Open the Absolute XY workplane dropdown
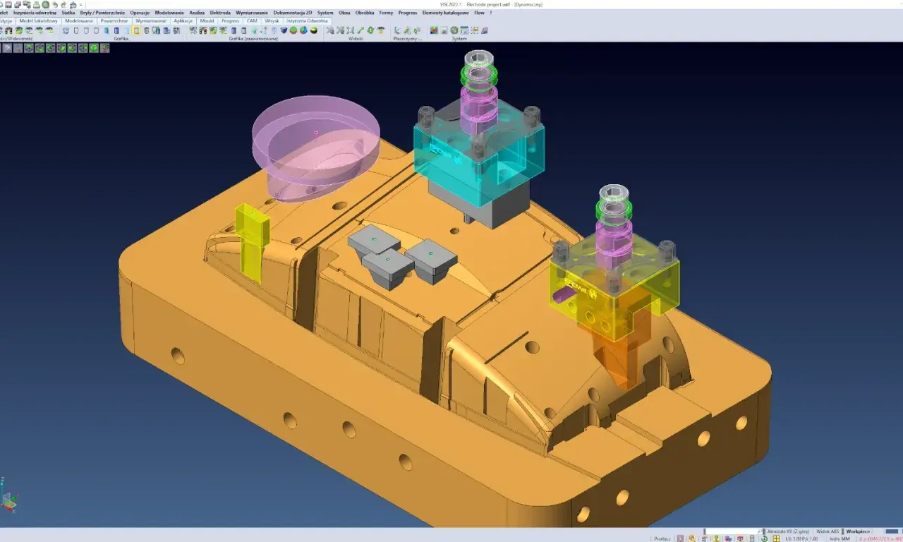The width and height of the screenshot is (903, 542). [788, 531]
